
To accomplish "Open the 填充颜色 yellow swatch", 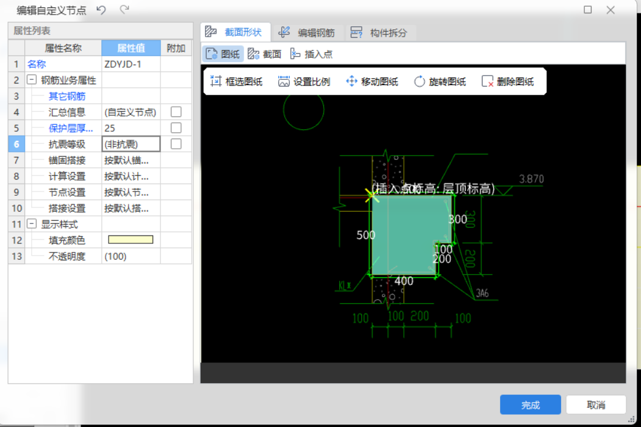I will (x=131, y=240).
